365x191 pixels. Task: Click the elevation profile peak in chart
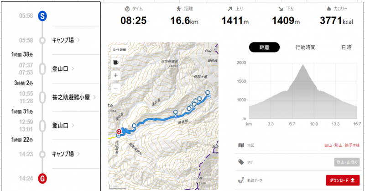(x=303, y=65)
